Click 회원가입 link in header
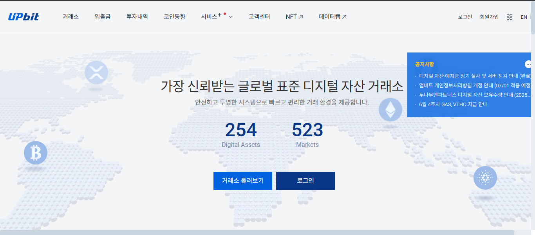 [489, 17]
